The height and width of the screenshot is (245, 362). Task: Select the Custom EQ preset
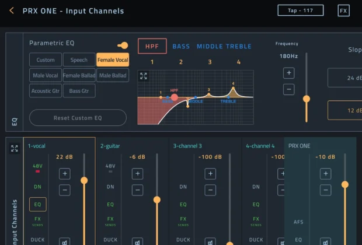[x=46, y=60]
